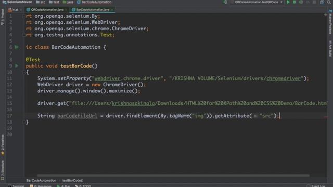Click the build project icon before run configuration
Image resolution: width=333 pixels, height=187 pixels.
[225, 2]
